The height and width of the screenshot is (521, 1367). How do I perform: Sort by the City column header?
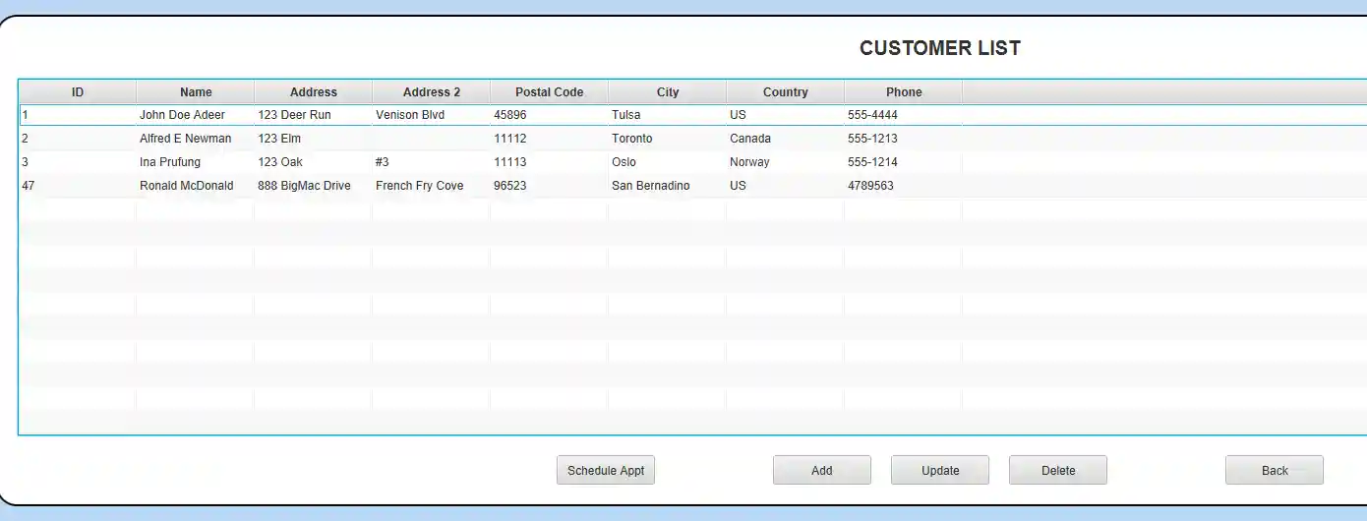pyautogui.click(x=668, y=91)
